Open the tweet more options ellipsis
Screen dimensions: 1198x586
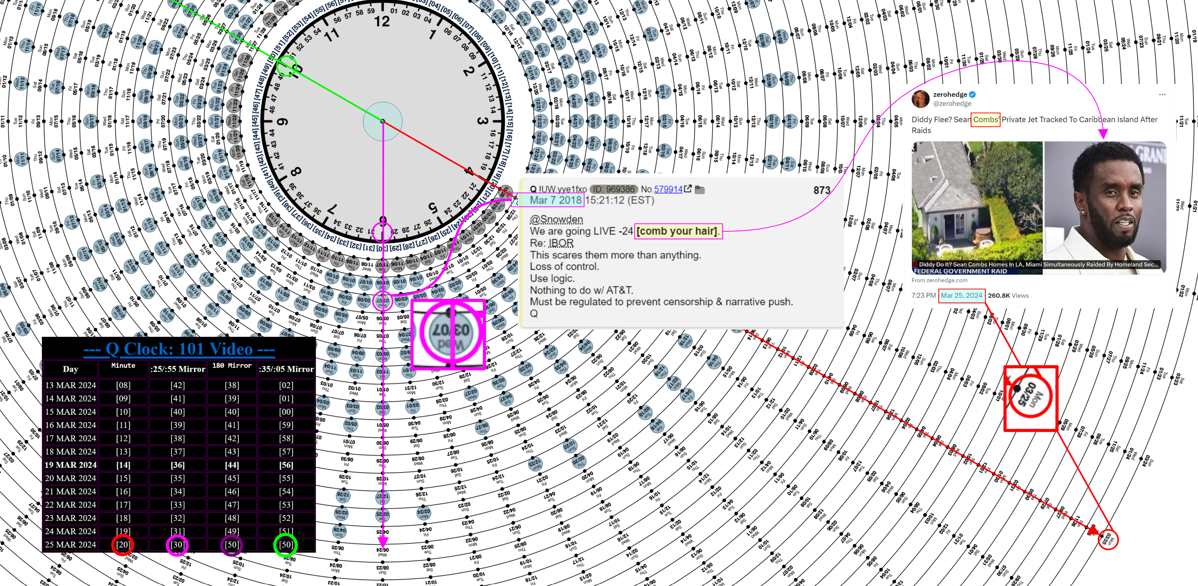1162,94
